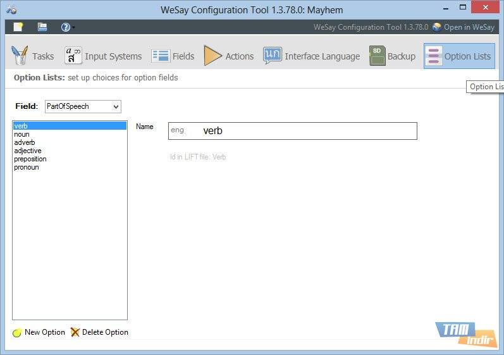The image size is (504, 355).
Task: Open the help menu dropdown
Action: coord(67,27)
